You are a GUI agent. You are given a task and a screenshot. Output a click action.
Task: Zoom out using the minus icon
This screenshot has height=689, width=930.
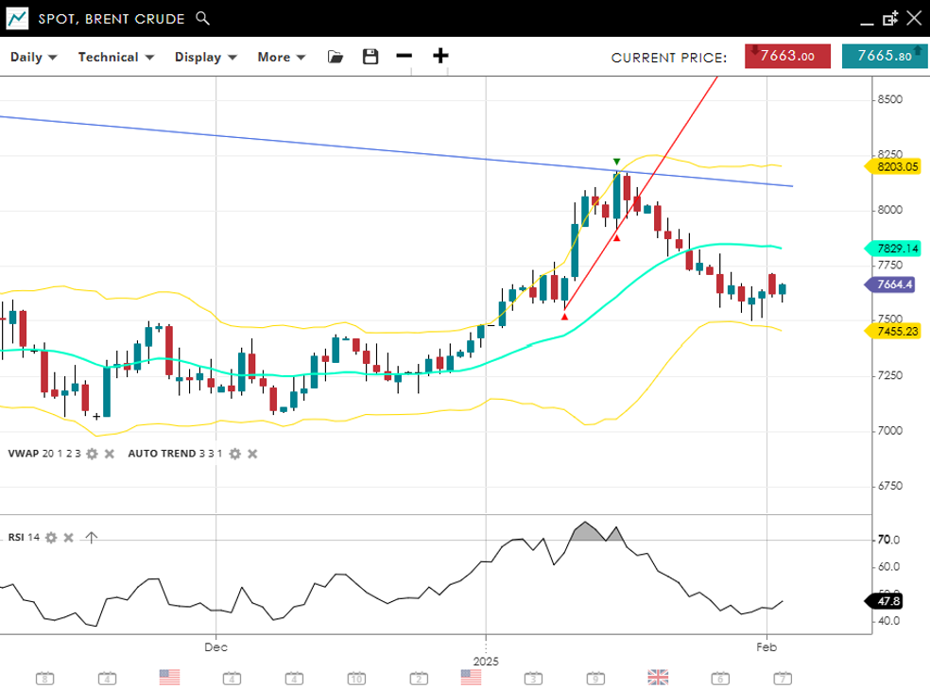pos(405,56)
